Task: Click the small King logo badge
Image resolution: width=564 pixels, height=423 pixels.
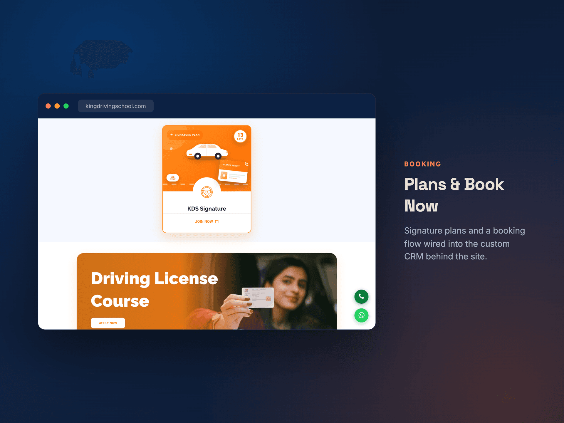Action: point(173,178)
